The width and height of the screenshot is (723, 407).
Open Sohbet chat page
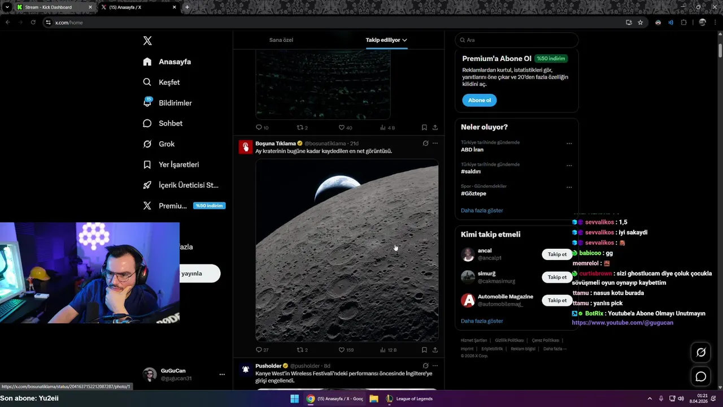[163, 123]
